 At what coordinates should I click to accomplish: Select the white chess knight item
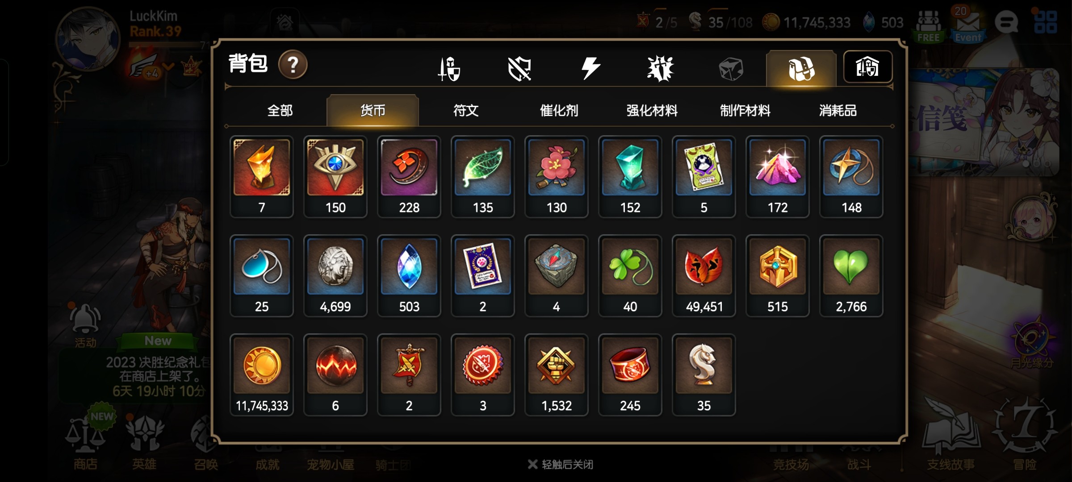704,375
